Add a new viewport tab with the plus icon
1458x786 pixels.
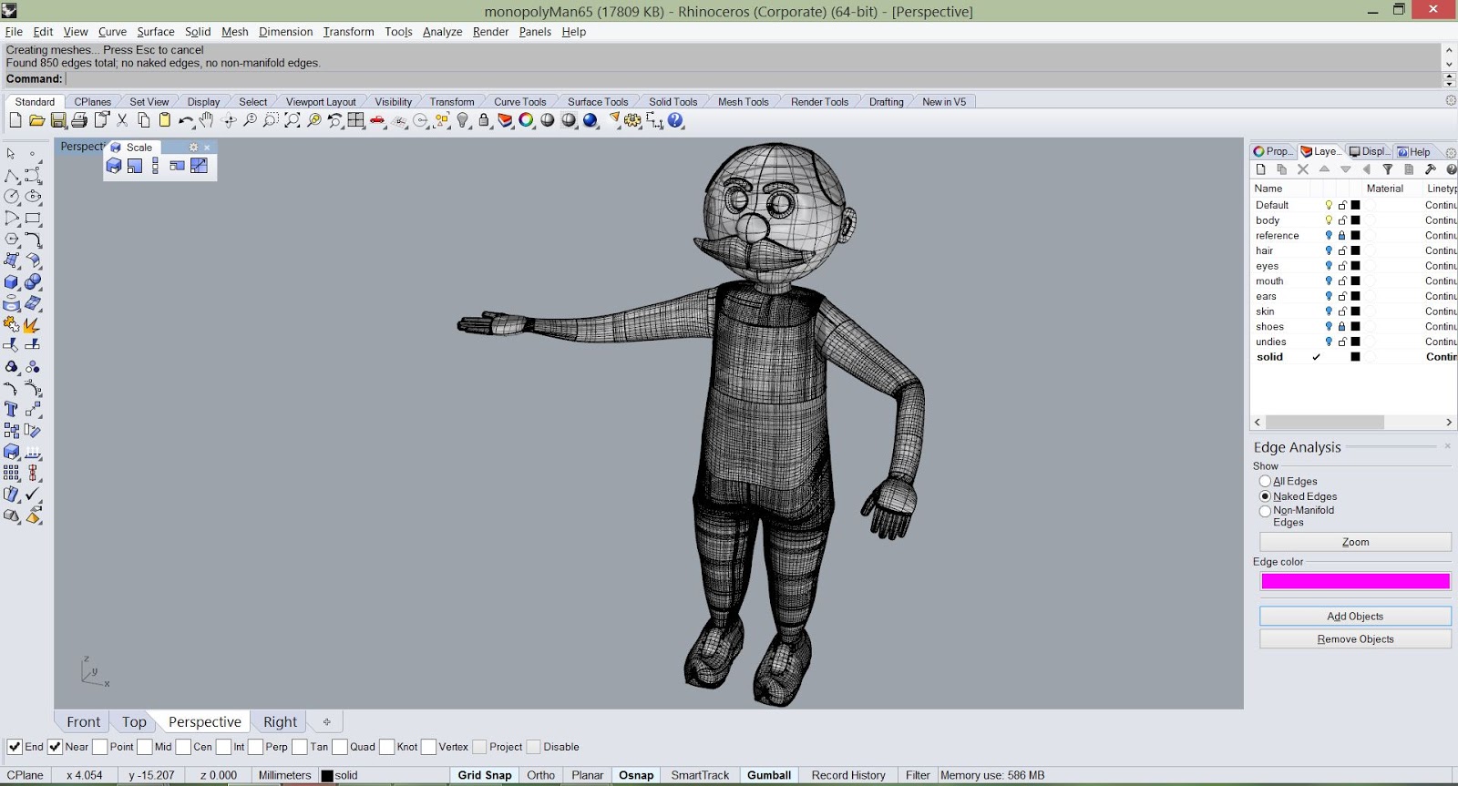(326, 722)
